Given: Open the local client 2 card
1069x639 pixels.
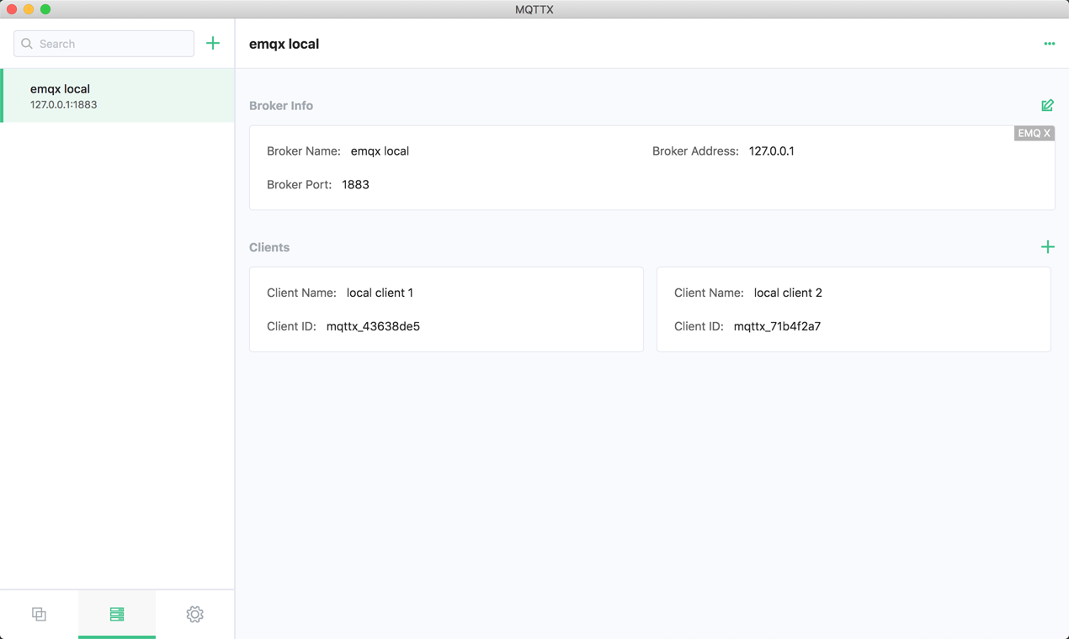Looking at the screenshot, I should click(x=854, y=309).
